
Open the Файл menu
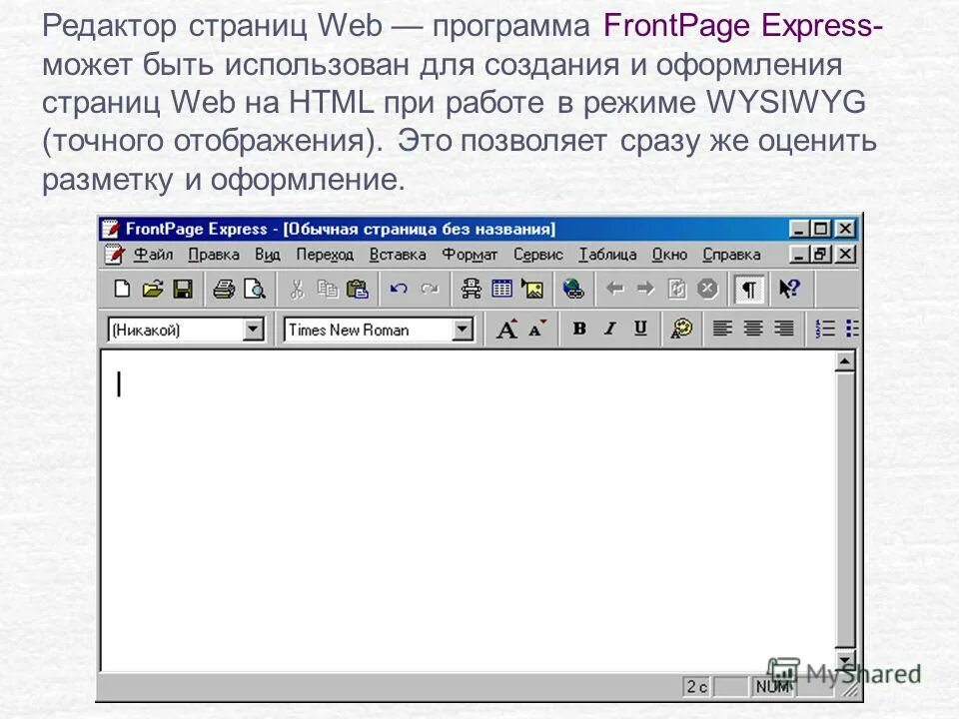tap(154, 255)
